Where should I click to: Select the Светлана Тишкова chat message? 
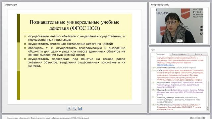click(176, 107)
